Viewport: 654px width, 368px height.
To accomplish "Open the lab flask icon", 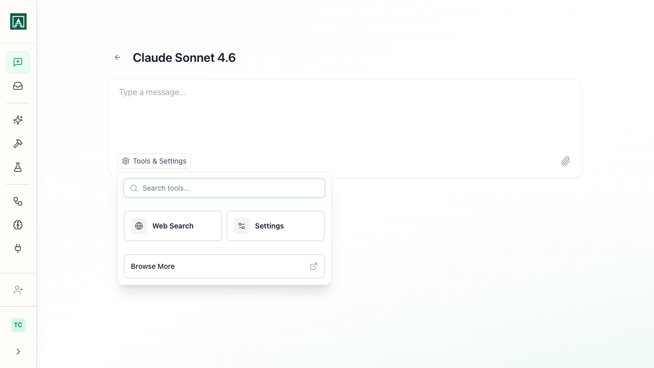I will (18, 167).
